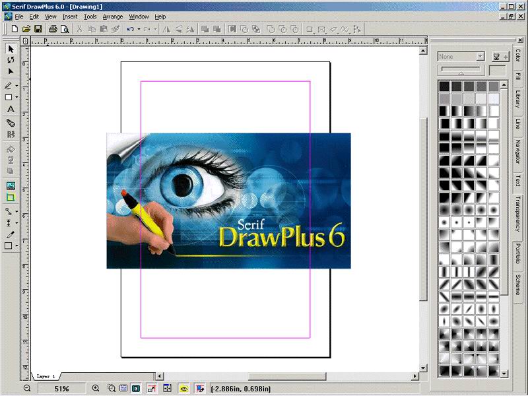Click the Insert Picture tool
The width and height of the screenshot is (528, 396).
pyautogui.click(x=11, y=185)
